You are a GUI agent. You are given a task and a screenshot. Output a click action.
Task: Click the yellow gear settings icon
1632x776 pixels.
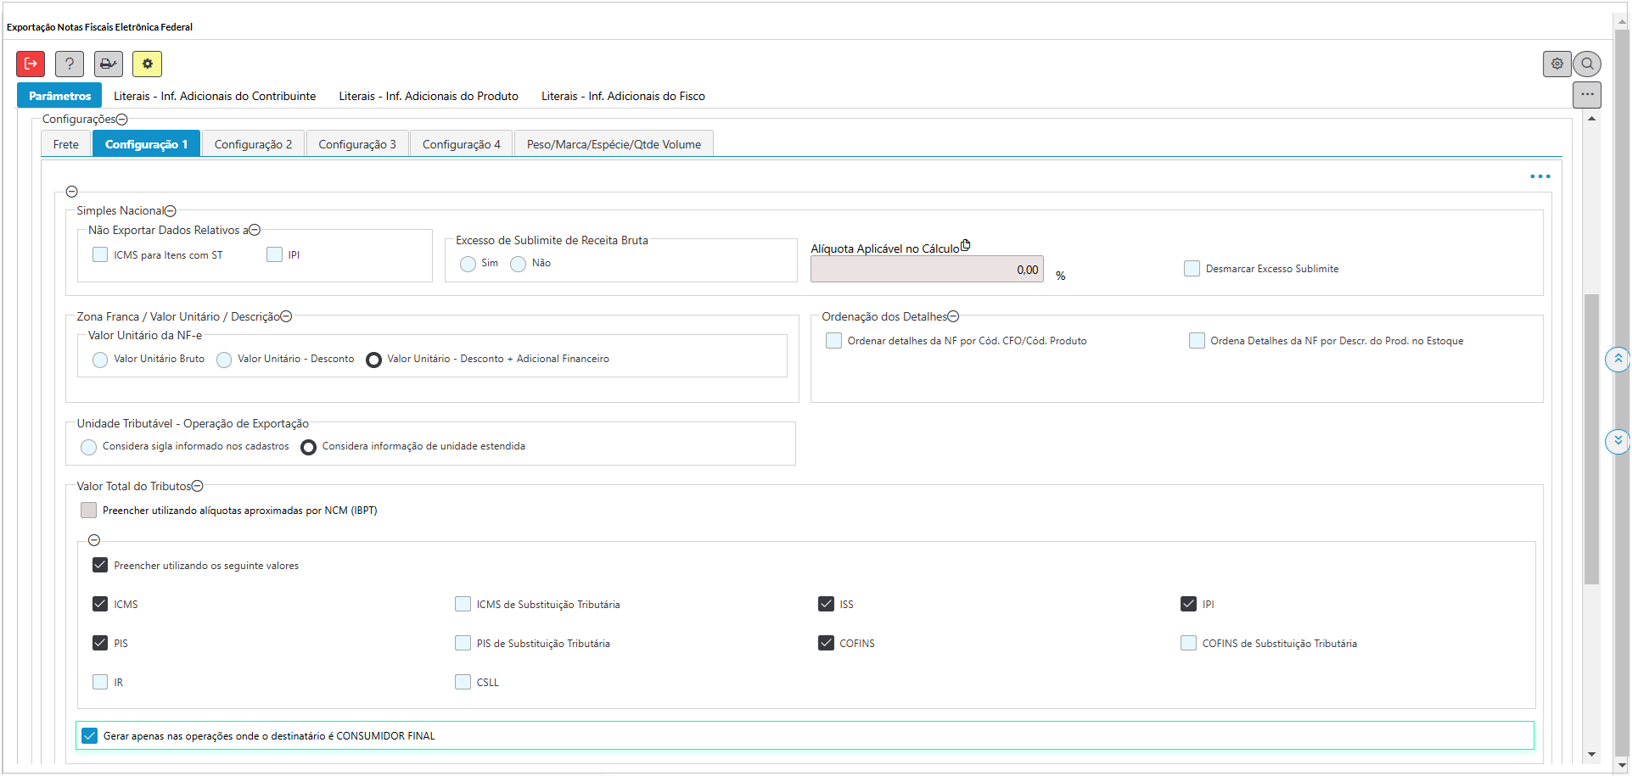click(x=147, y=64)
